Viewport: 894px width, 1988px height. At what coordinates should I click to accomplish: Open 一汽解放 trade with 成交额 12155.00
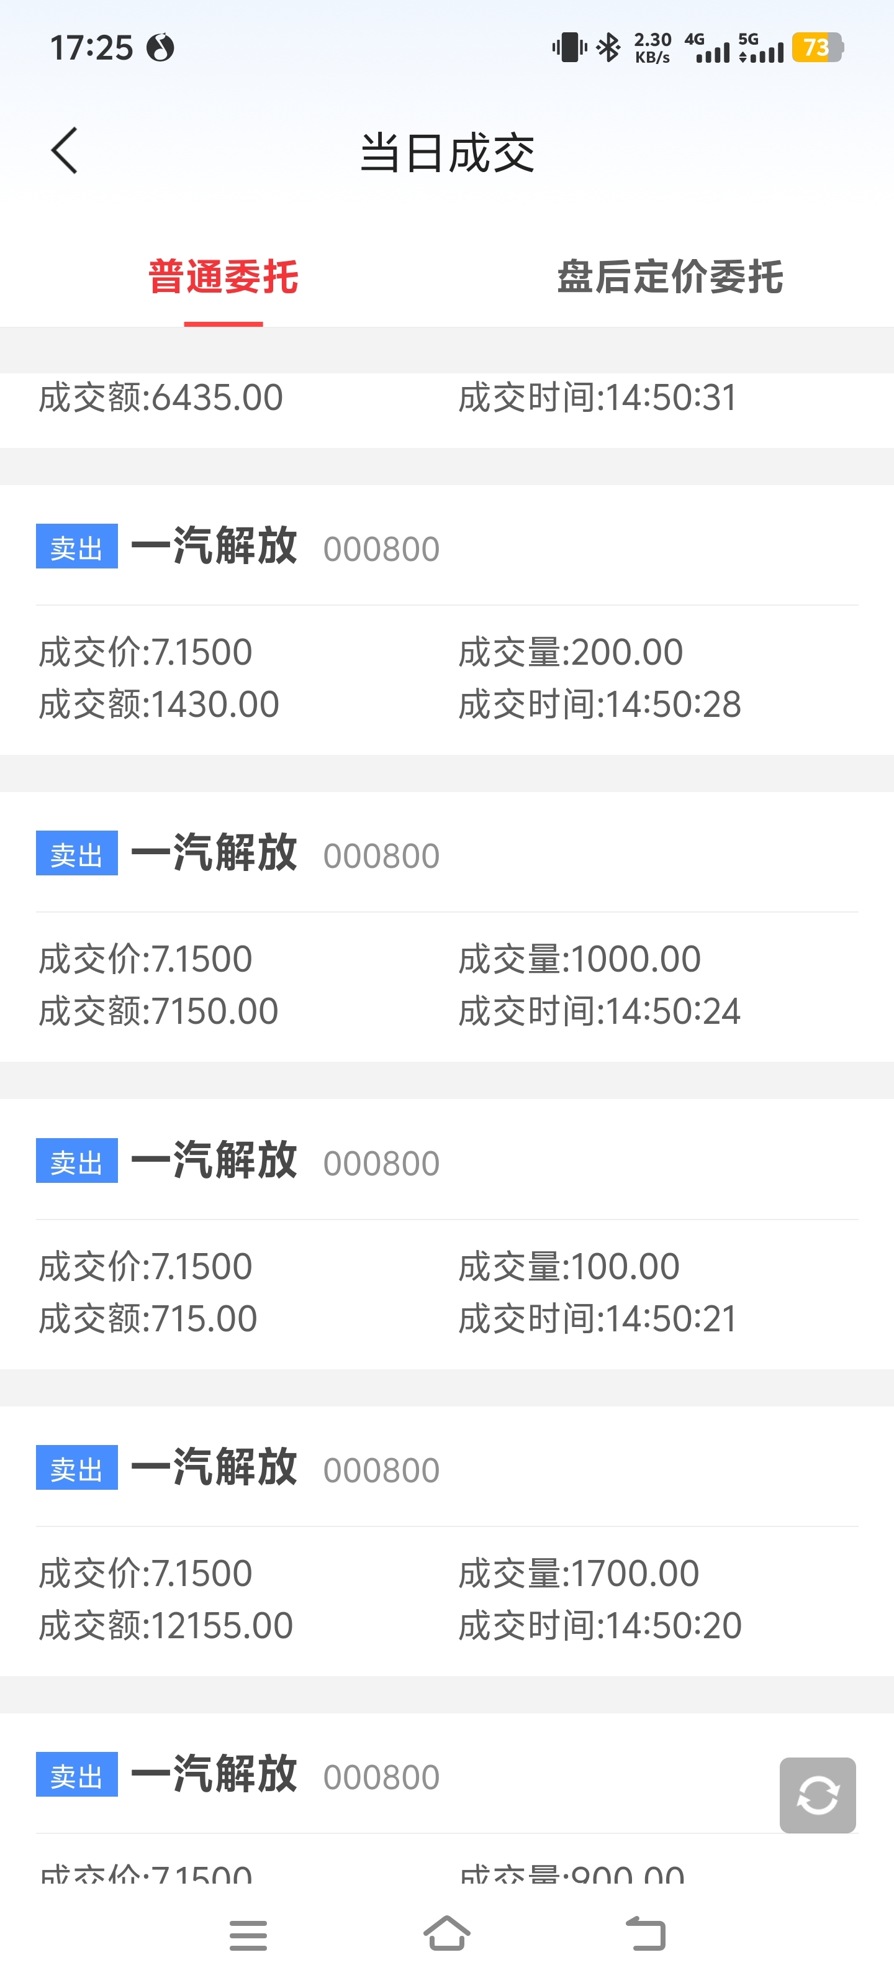click(x=446, y=1542)
